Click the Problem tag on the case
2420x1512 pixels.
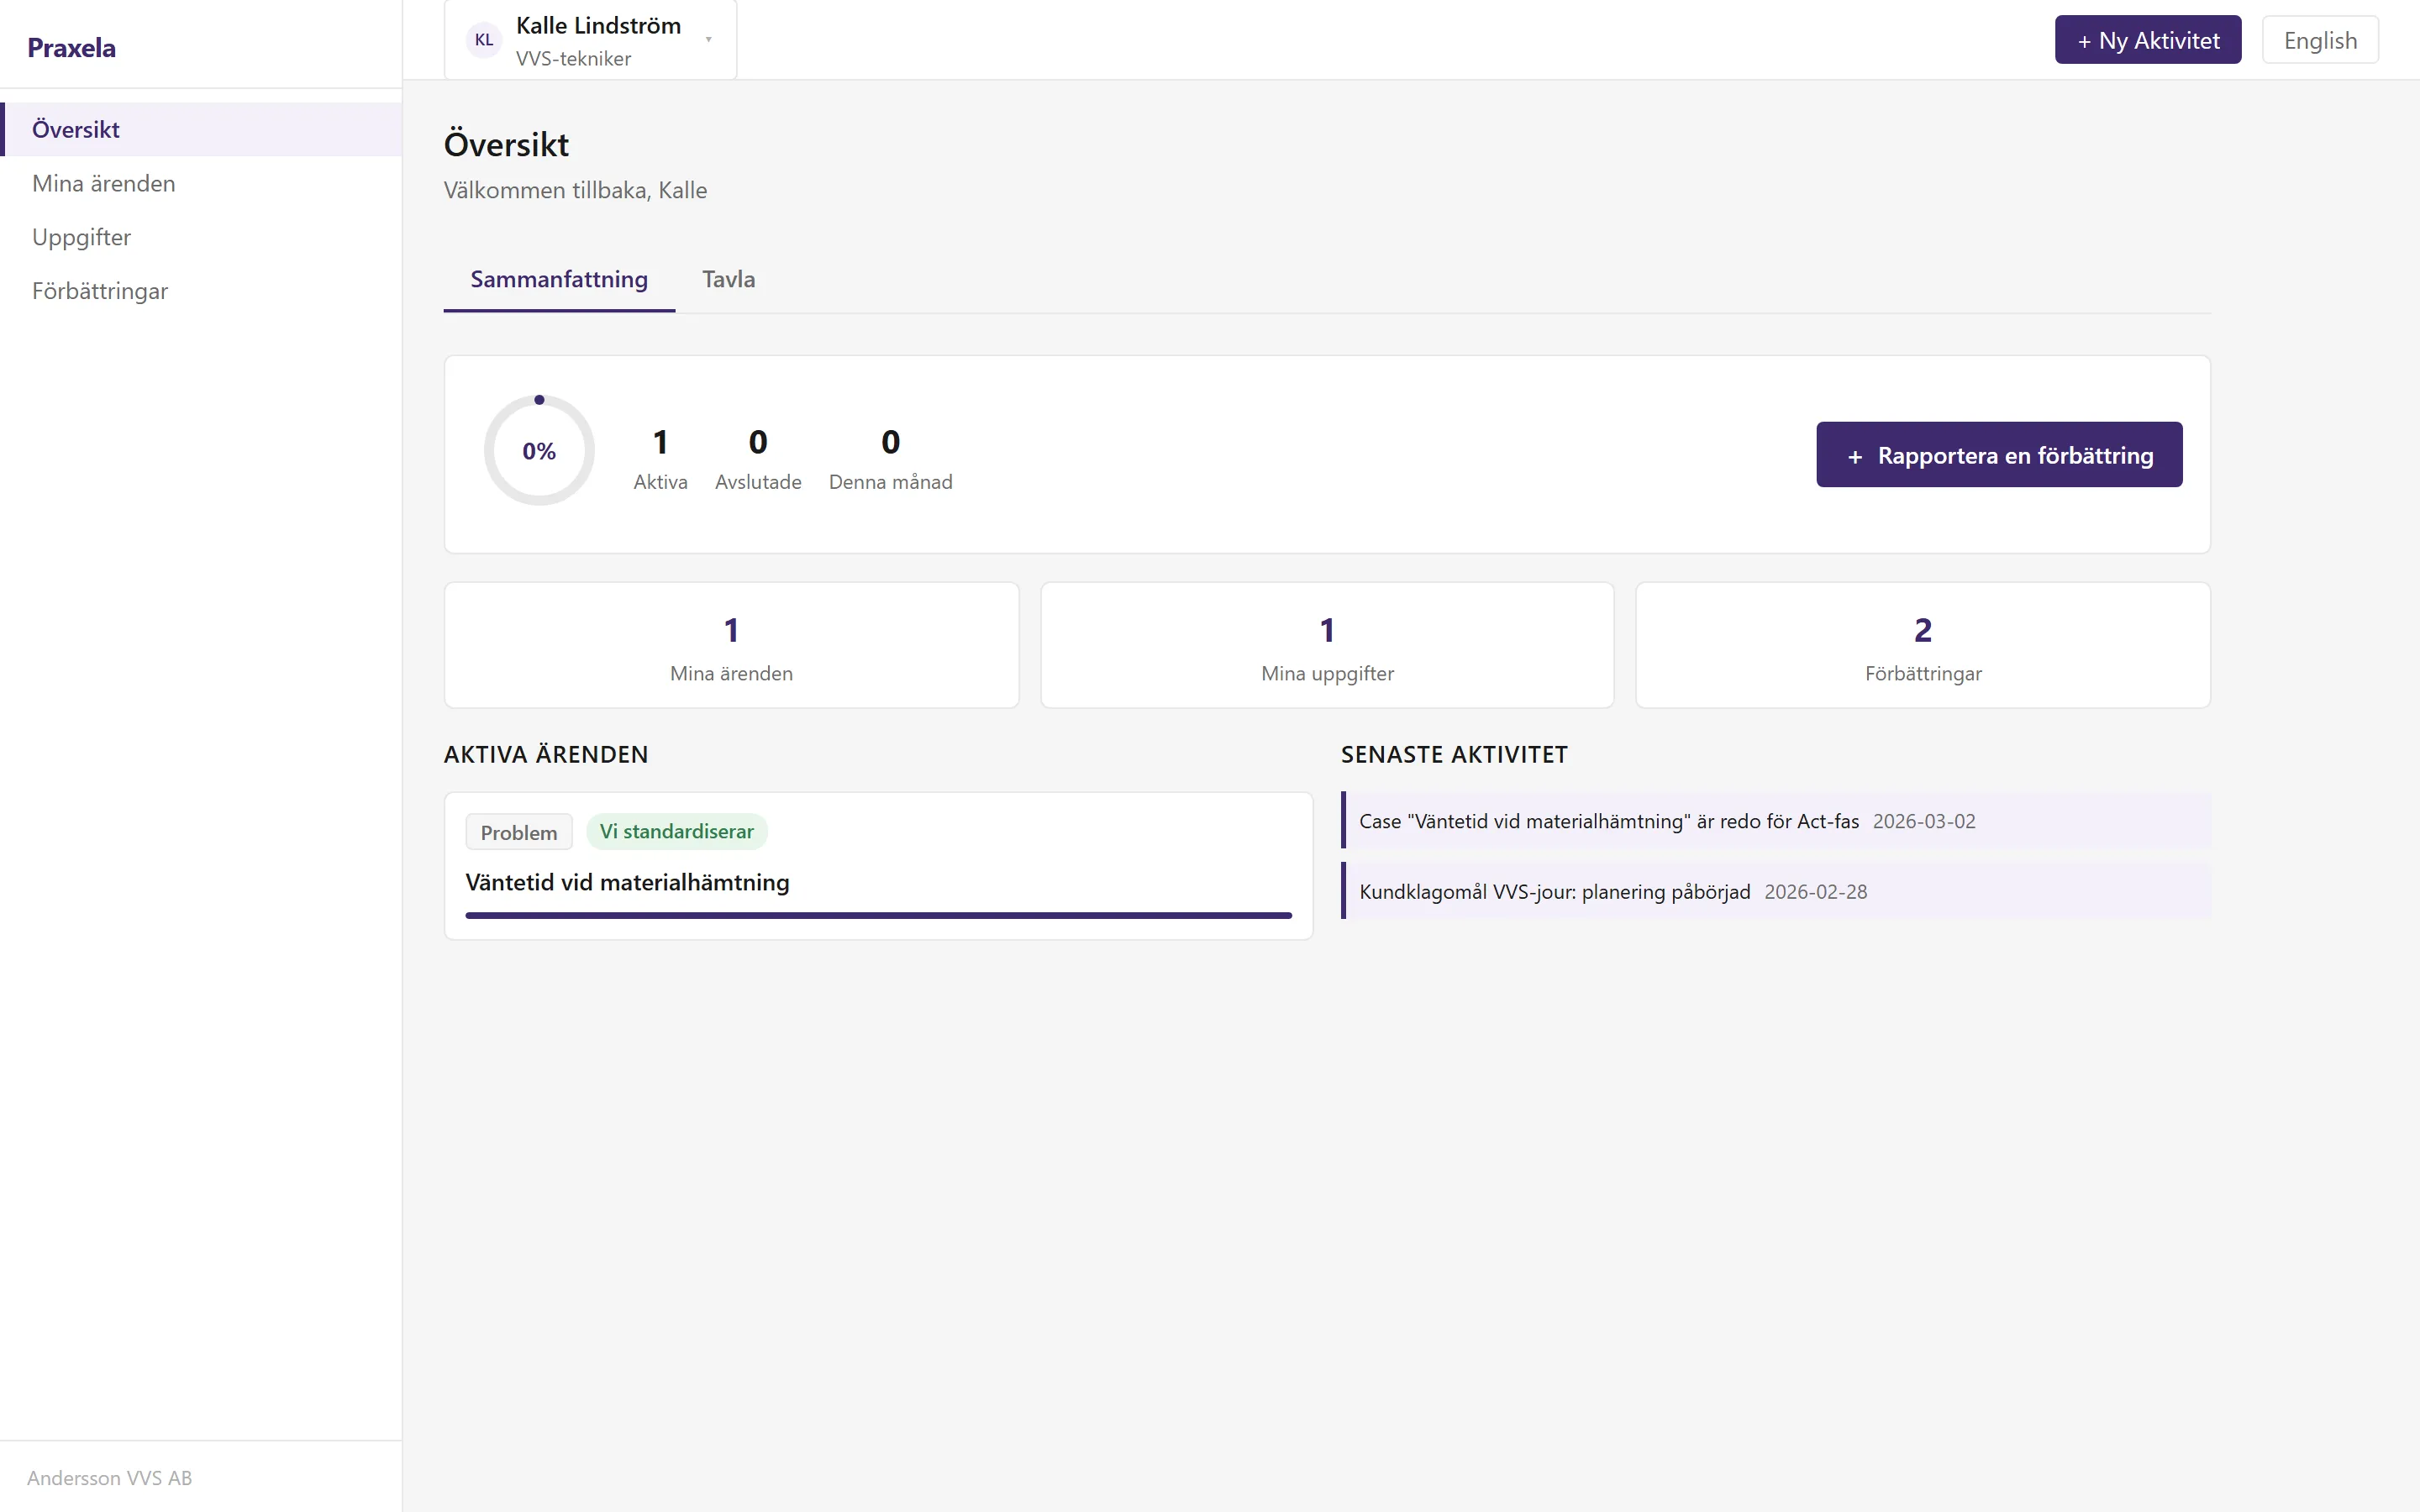tap(519, 832)
